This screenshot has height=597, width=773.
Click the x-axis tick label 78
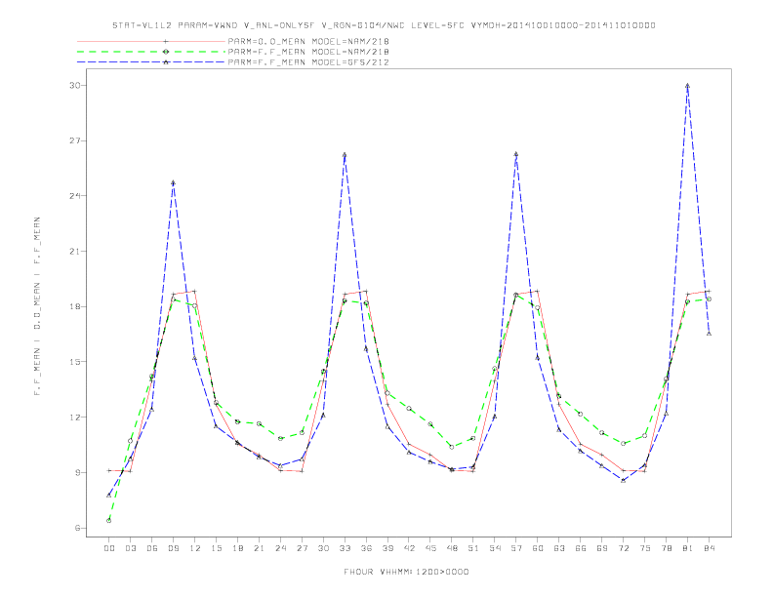666,548
